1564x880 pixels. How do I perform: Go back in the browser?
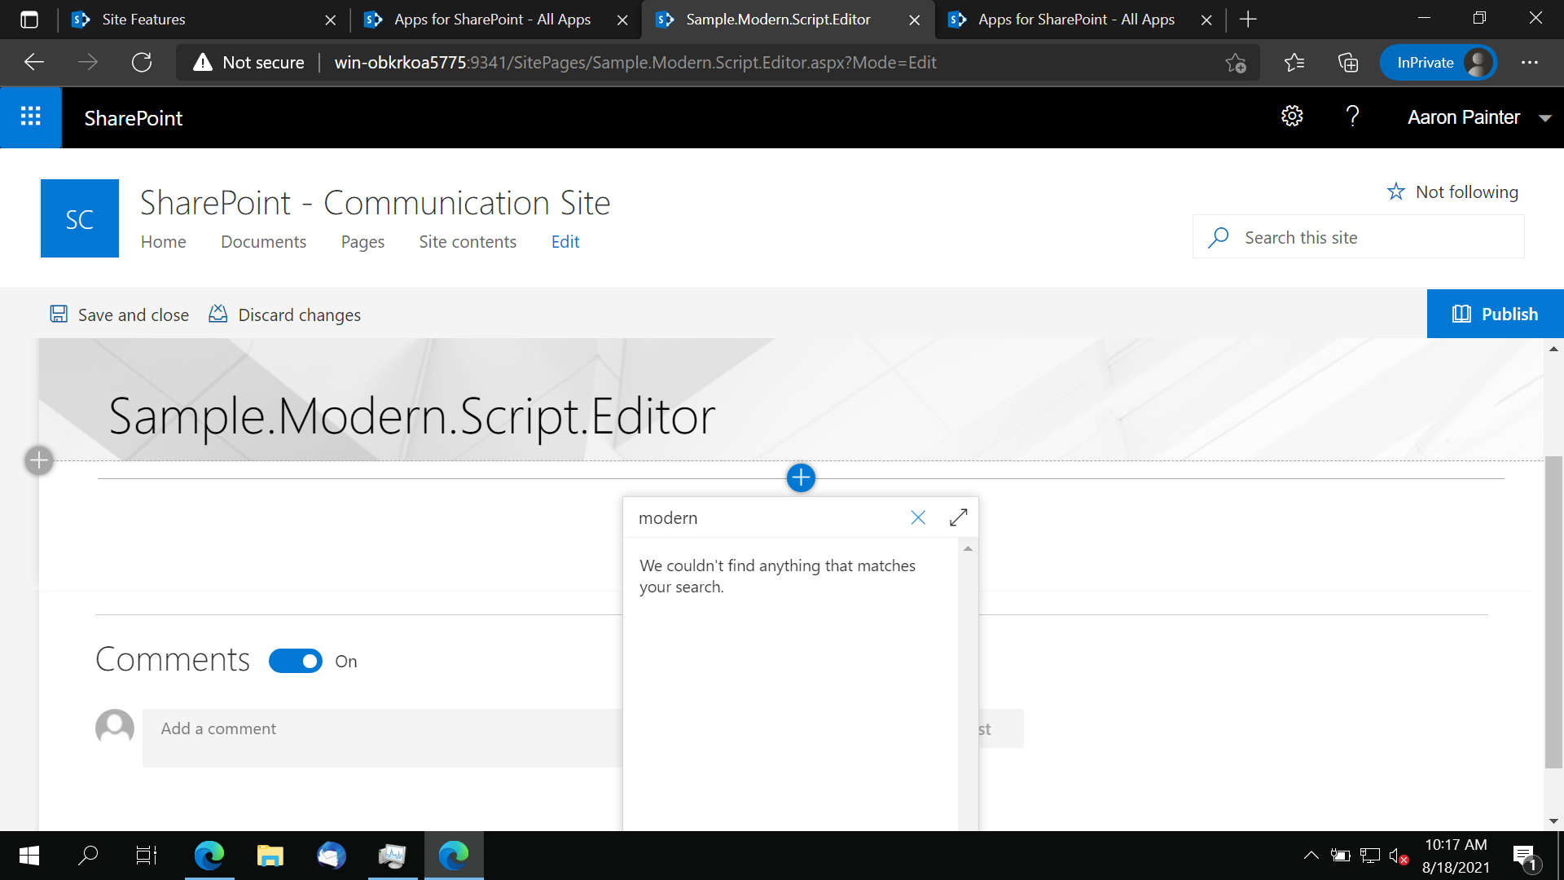(34, 62)
